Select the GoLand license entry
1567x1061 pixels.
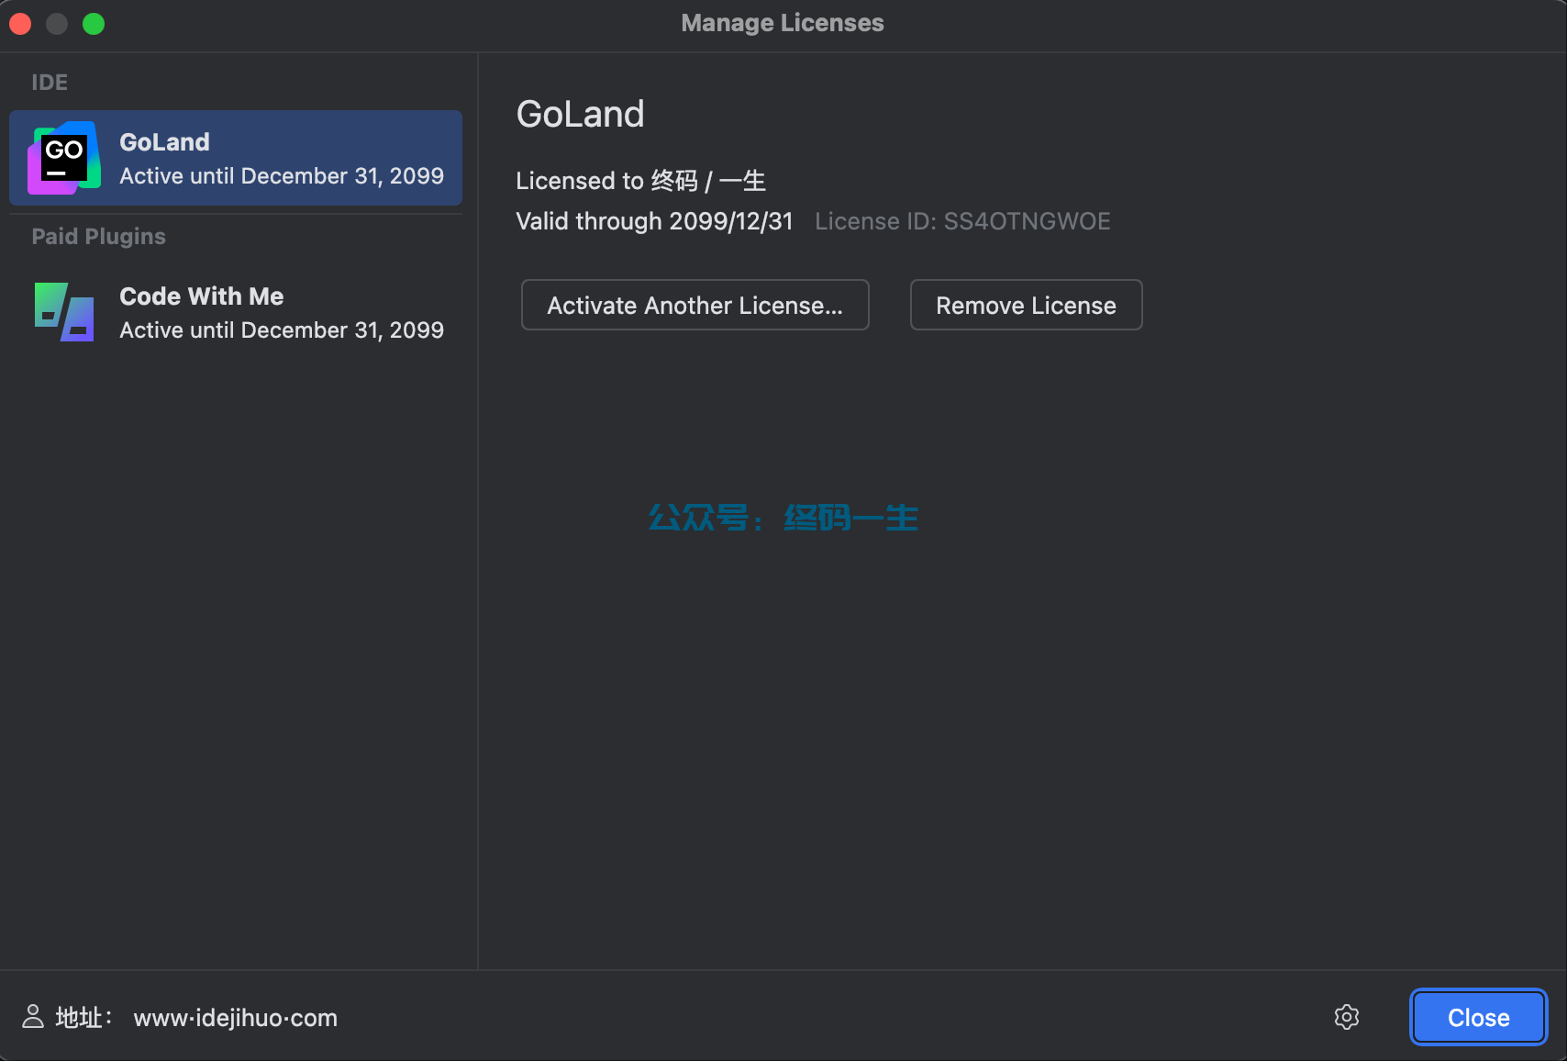pyautogui.click(x=236, y=158)
